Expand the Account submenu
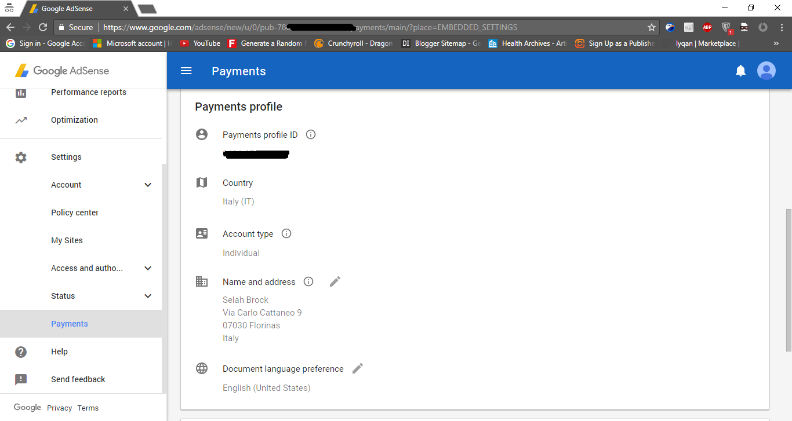The width and height of the screenshot is (792, 421). point(148,185)
